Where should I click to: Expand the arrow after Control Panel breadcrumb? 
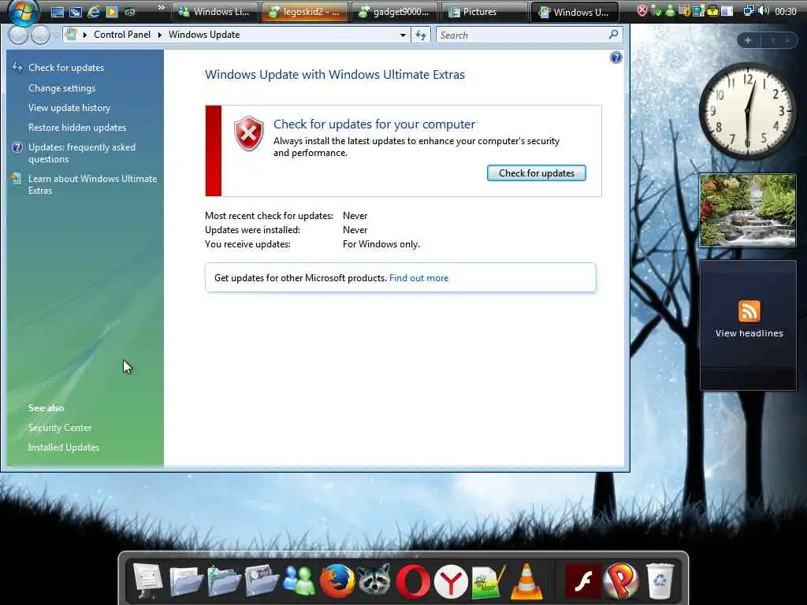[x=159, y=35]
